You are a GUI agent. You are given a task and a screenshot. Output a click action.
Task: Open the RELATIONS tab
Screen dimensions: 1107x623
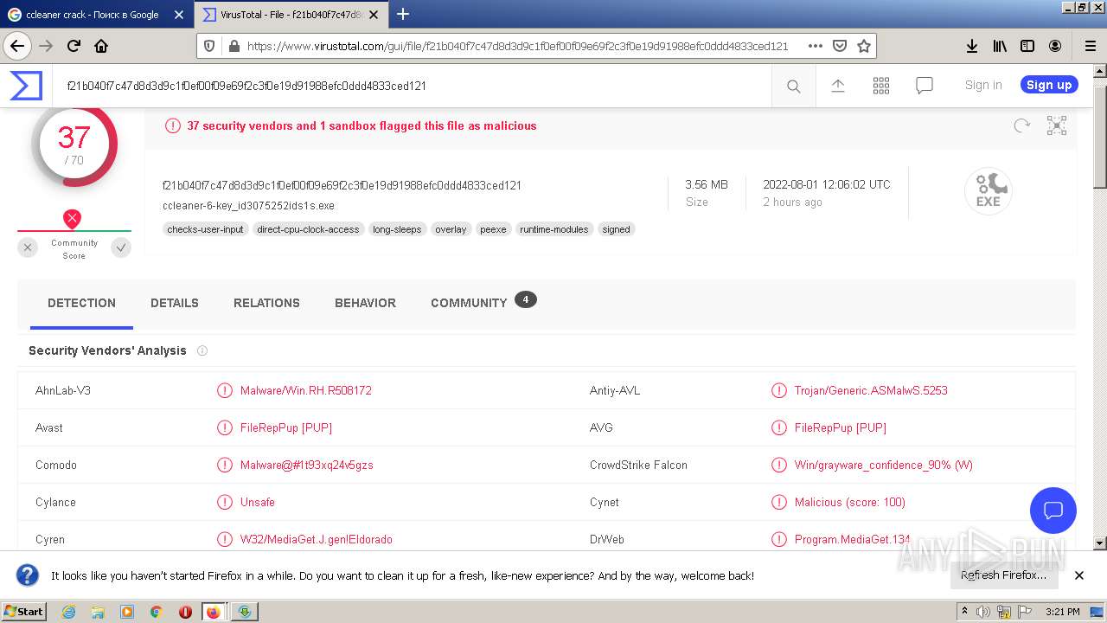click(x=266, y=303)
